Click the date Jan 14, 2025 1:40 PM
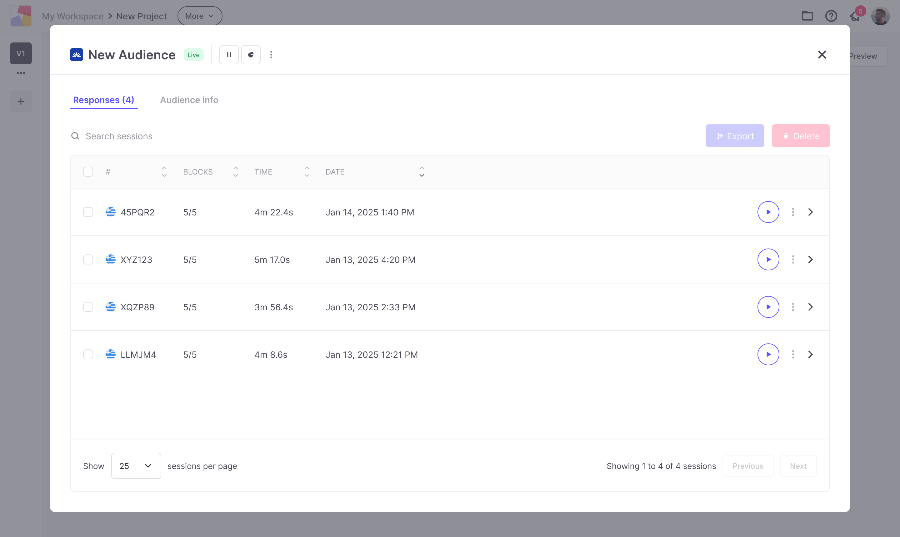Image resolution: width=900 pixels, height=537 pixels. click(370, 212)
